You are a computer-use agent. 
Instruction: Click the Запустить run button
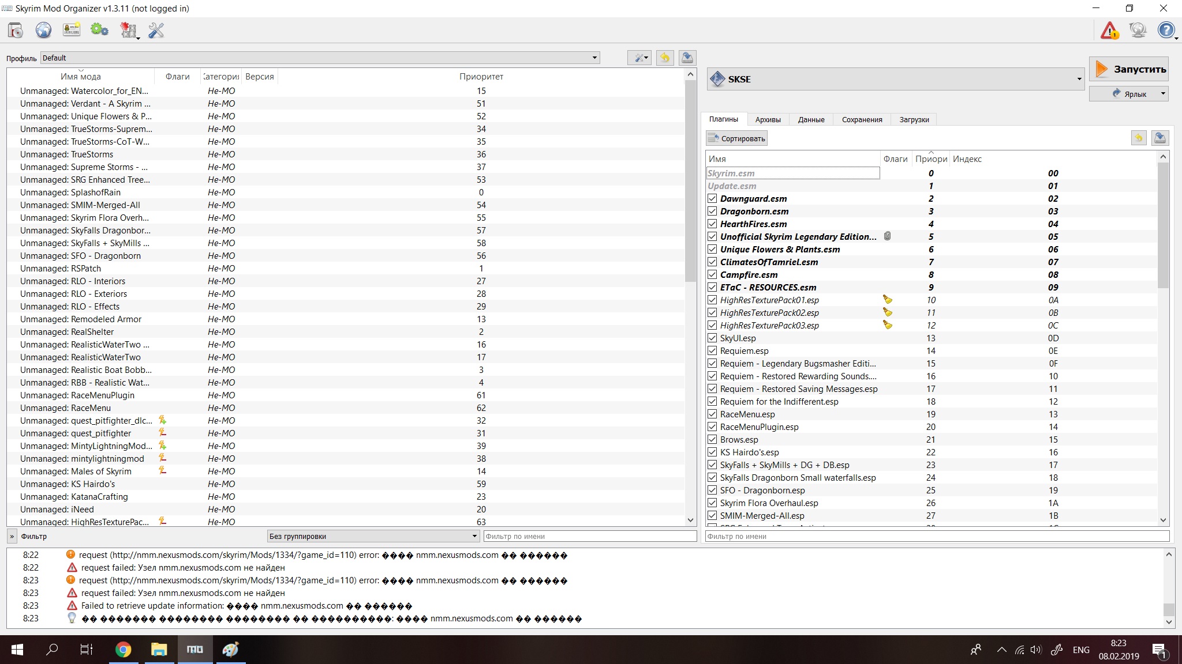pyautogui.click(x=1129, y=69)
